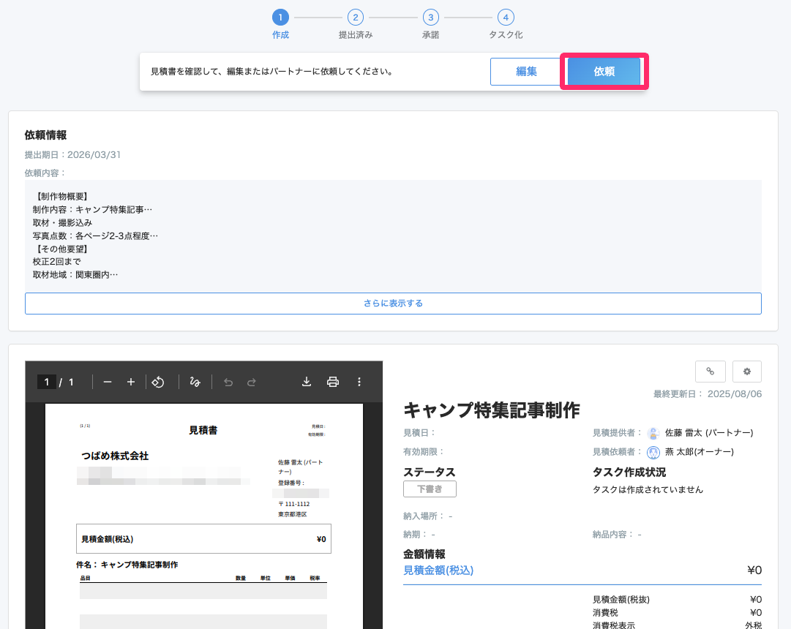791x629 pixels.
Task: Select the PDF annotation drawing tool
Action: click(x=195, y=381)
